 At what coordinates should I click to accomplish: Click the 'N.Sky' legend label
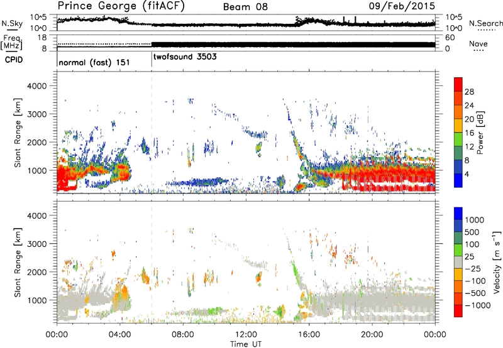click(x=12, y=23)
